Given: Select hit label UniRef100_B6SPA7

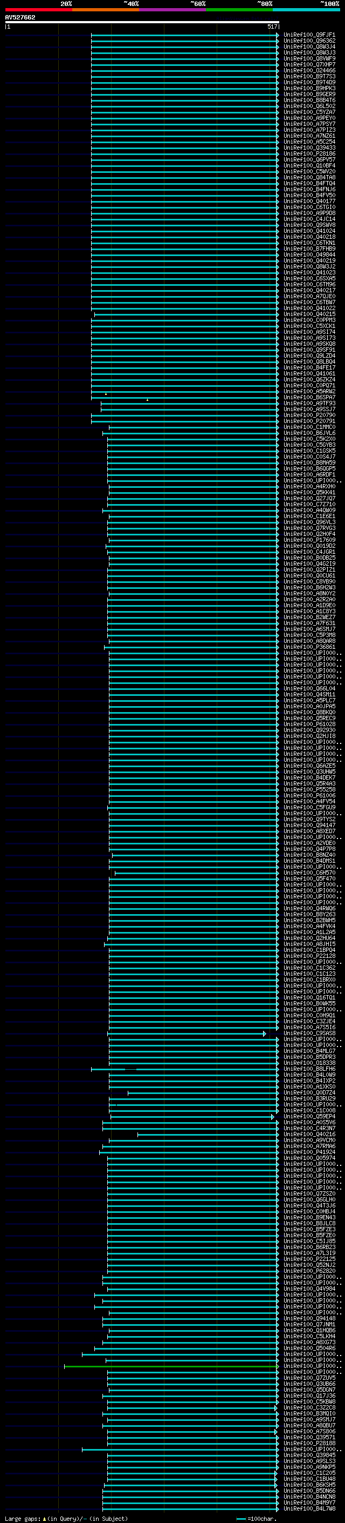Looking at the screenshot, I should 309,397.
